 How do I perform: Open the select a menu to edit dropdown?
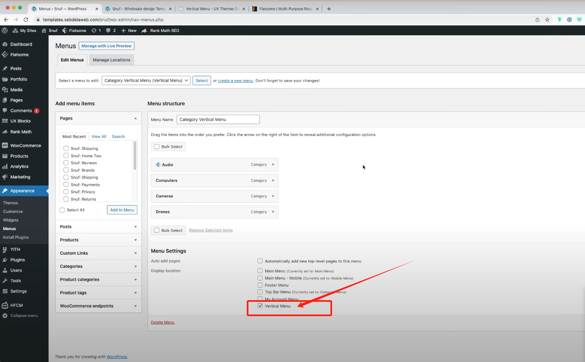tap(146, 81)
